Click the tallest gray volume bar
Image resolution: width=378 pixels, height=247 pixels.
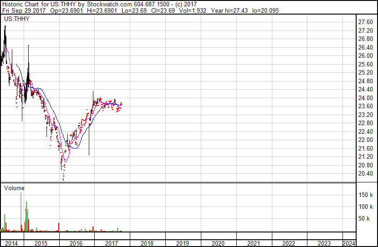21,212
